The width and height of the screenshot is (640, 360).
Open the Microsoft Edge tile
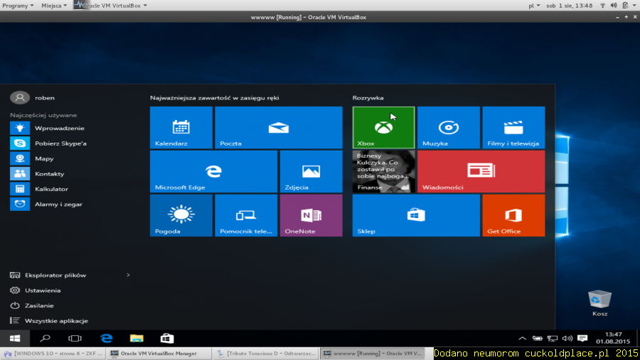tap(213, 171)
